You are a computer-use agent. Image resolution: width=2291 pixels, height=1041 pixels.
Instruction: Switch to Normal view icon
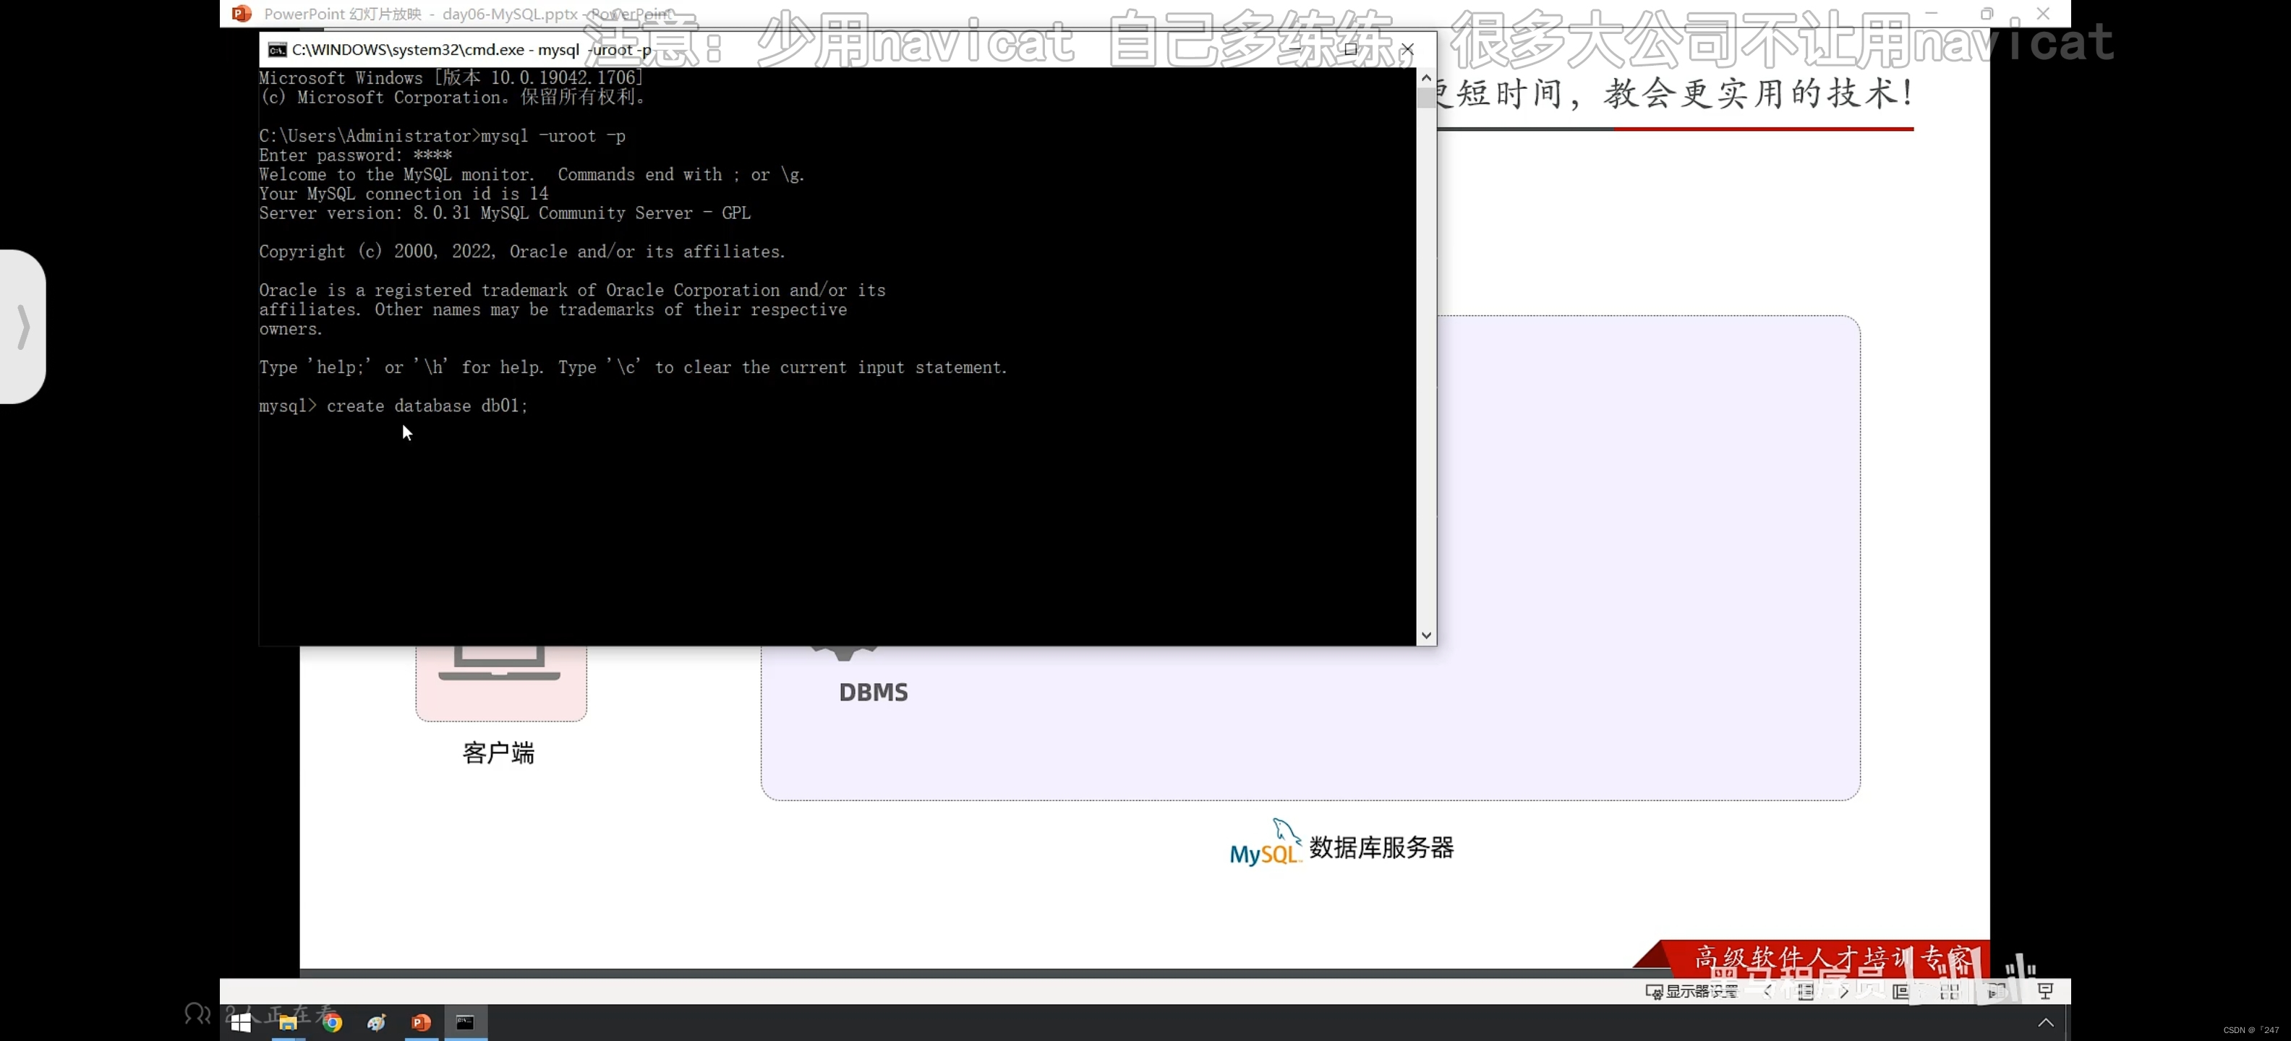click(1900, 991)
